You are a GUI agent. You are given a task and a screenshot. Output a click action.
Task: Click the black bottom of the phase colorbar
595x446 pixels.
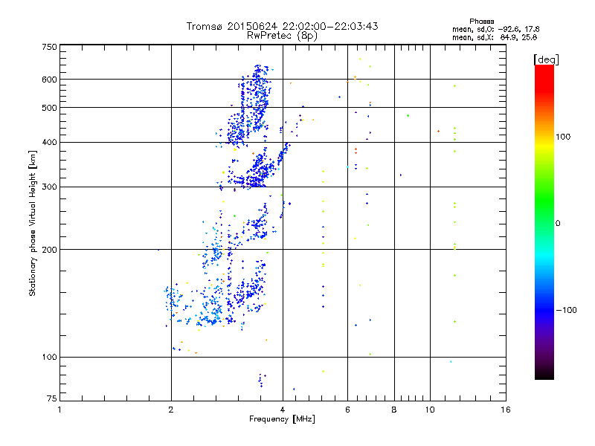pyautogui.click(x=544, y=374)
